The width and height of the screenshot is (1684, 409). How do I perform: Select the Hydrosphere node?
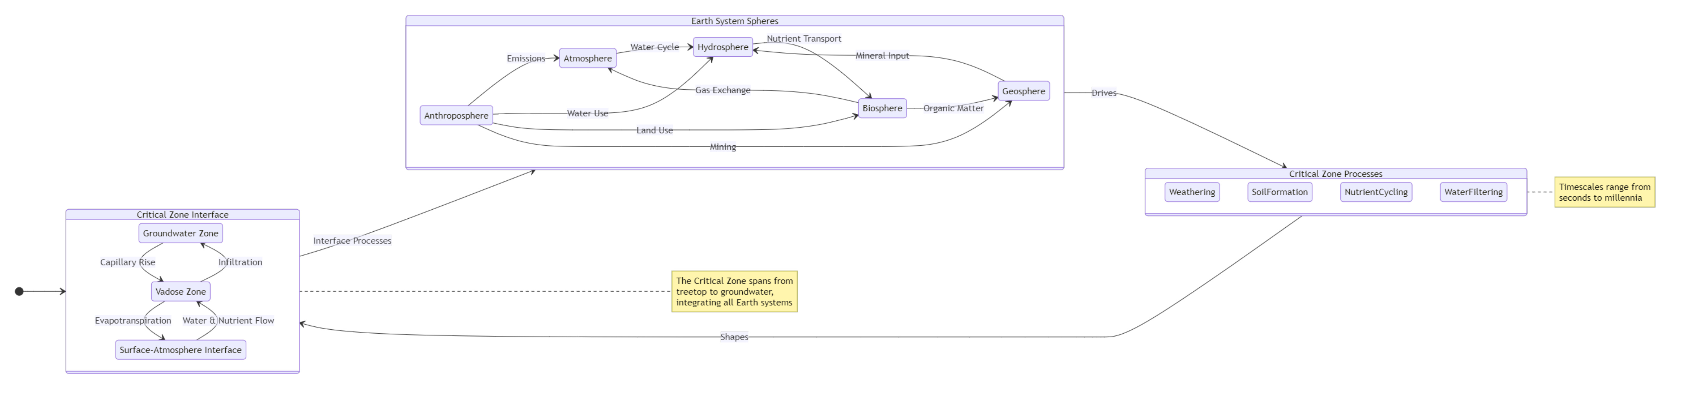click(722, 47)
